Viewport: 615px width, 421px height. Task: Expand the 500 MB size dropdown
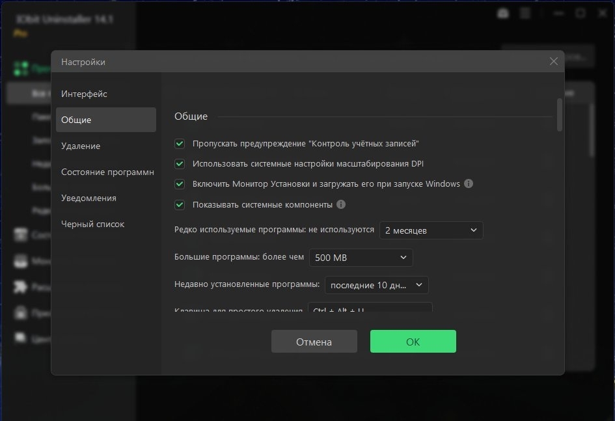(x=361, y=258)
